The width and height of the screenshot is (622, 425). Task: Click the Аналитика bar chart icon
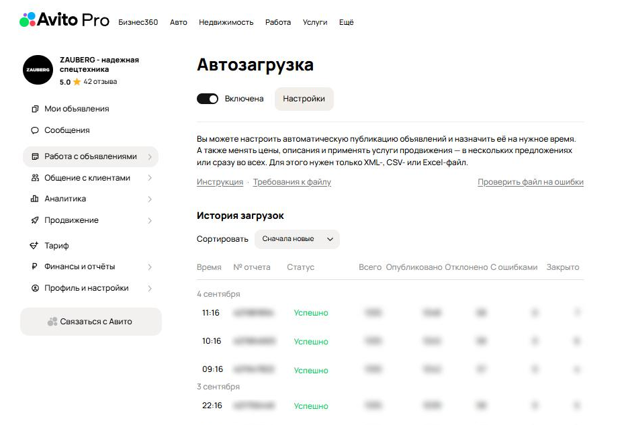coord(35,199)
